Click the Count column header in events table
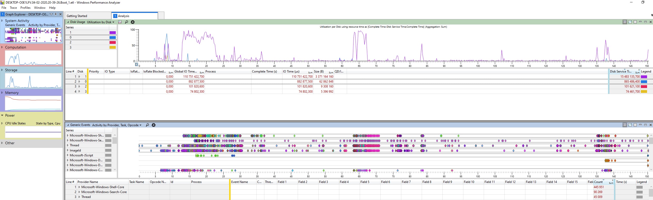 603,182
